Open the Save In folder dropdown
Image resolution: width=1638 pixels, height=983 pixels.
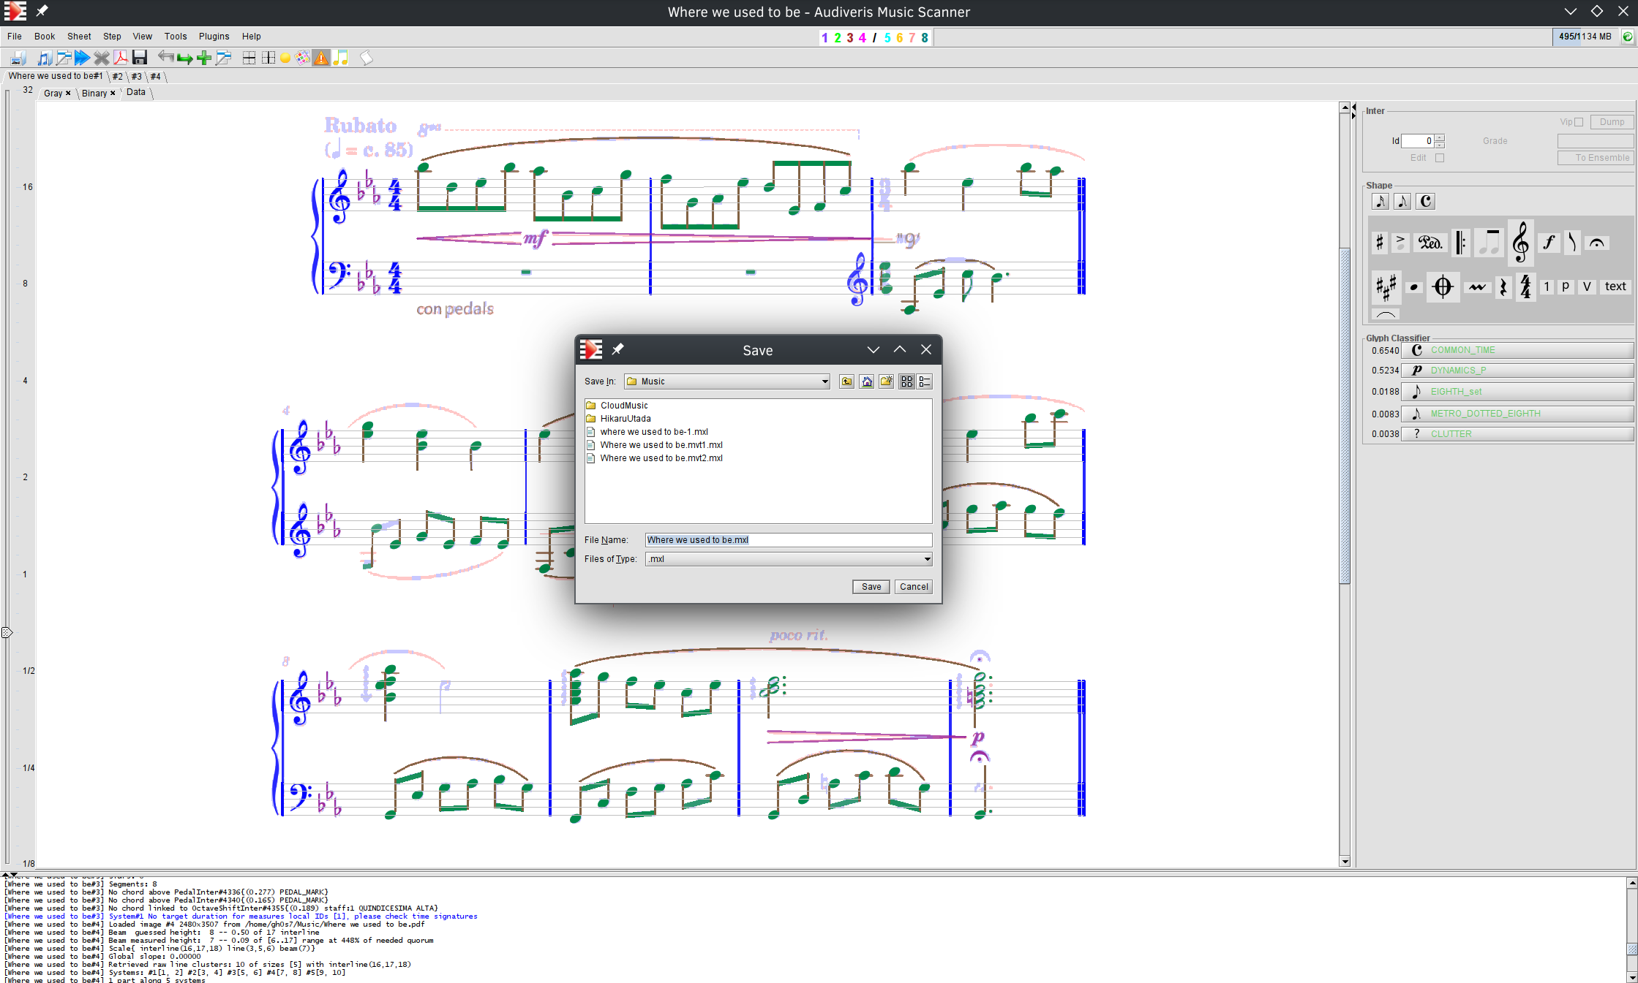point(824,382)
